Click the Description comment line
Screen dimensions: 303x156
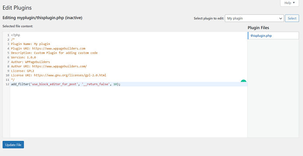[54, 53]
